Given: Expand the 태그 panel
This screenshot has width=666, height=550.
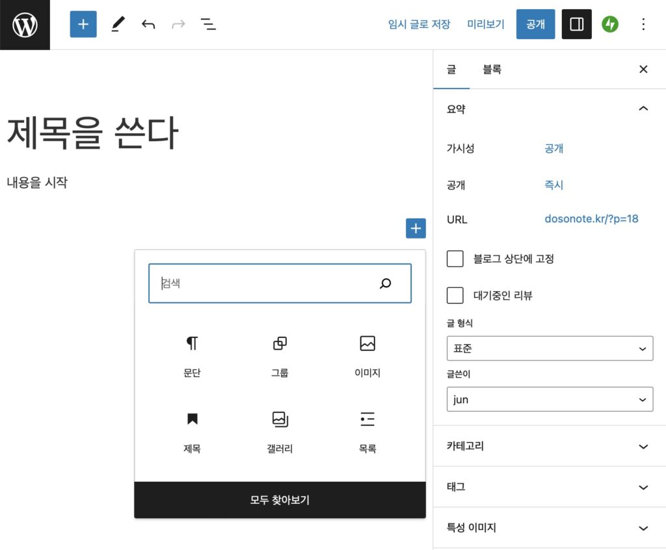Looking at the screenshot, I should (550, 487).
